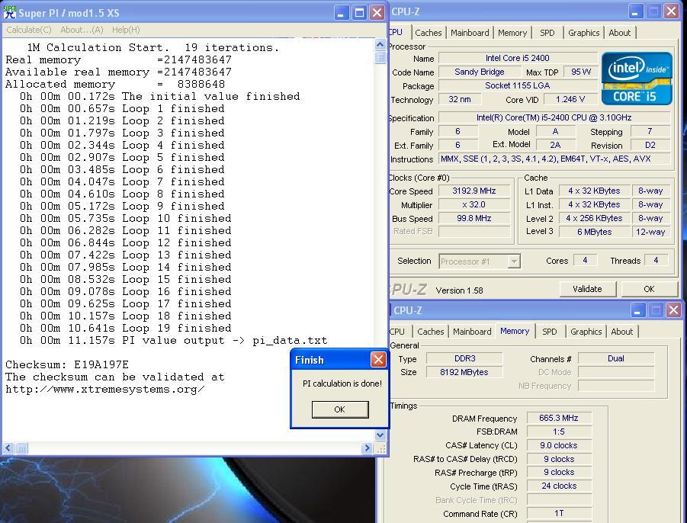Switch to Mainboard tab in lower CPU-Z window
This screenshot has height=523, width=687.
(x=472, y=332)
